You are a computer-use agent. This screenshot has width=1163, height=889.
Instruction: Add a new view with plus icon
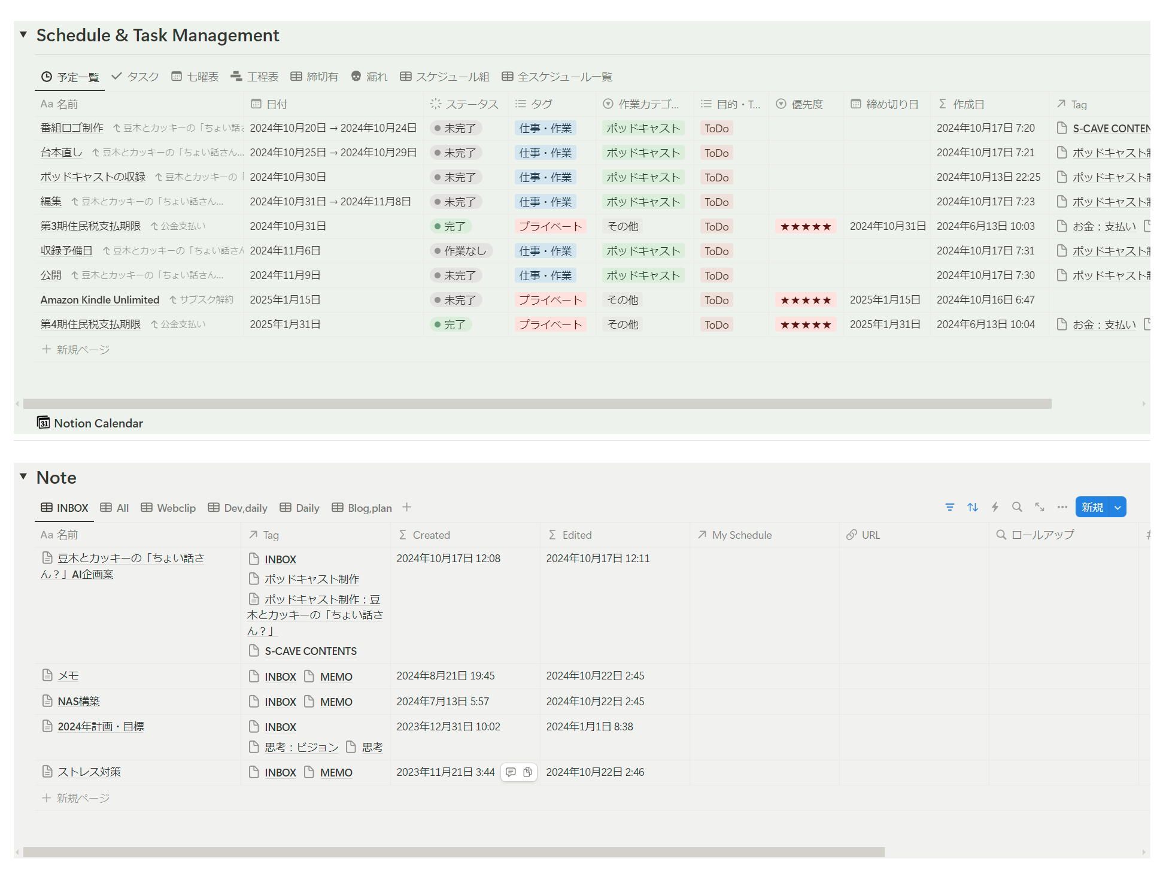tap(406, 508)
